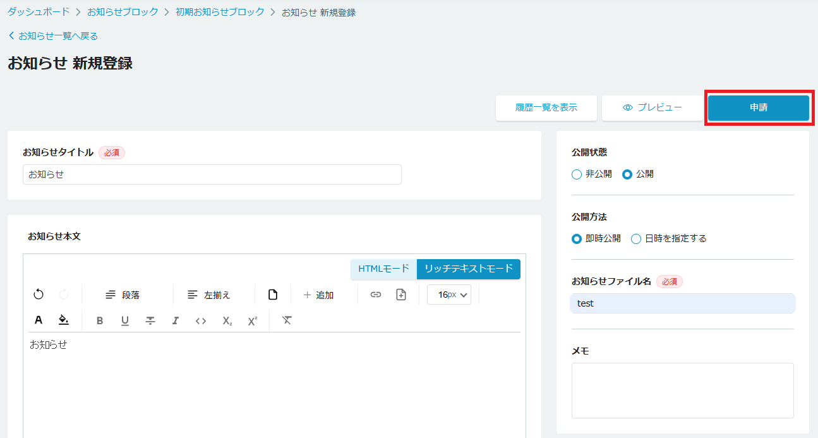The image size is (818, 438).
Task: Insert inline code with the <> icon
Action: (201, 320)
